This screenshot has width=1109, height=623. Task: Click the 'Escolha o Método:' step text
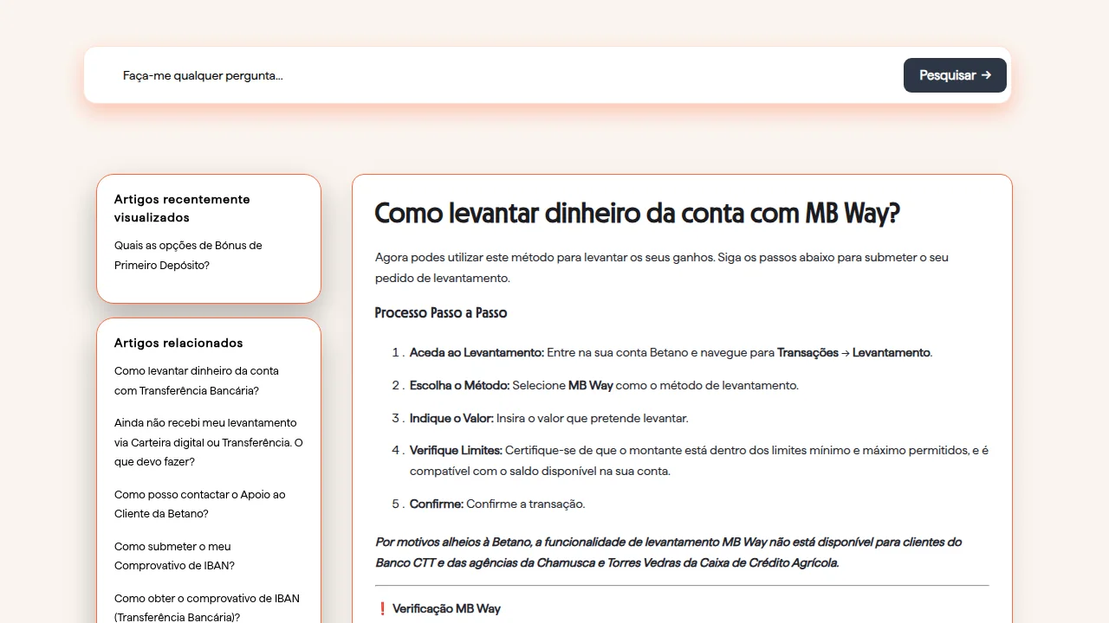459,385
